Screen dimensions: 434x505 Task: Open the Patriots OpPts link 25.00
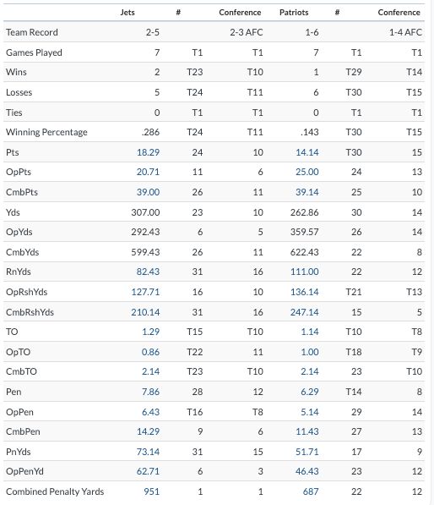coord(307,172)
